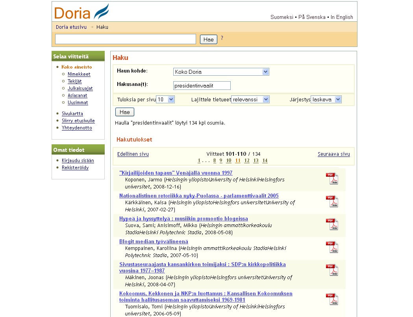This screenshot has height=317, width=413.
Task: Click Kirjaudu sisään link
Action: point(78,160)
